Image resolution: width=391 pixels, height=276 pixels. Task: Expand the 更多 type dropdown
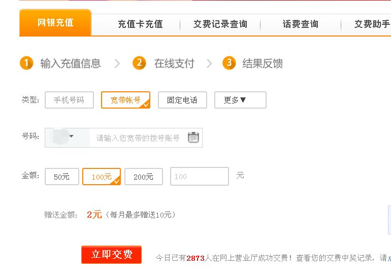click(x=240, y=100)
